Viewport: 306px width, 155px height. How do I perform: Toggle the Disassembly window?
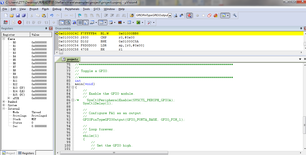click(x=68, y=22)
